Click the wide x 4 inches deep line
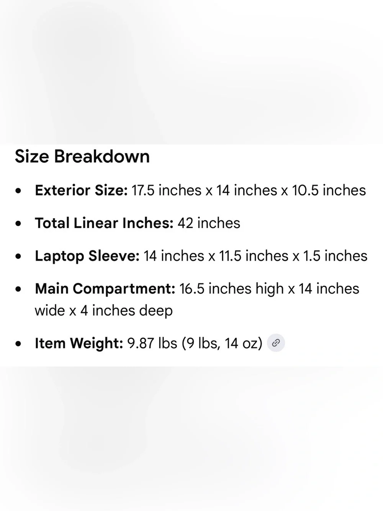Viewport: 383px width, 511px height. click(104, 311)
